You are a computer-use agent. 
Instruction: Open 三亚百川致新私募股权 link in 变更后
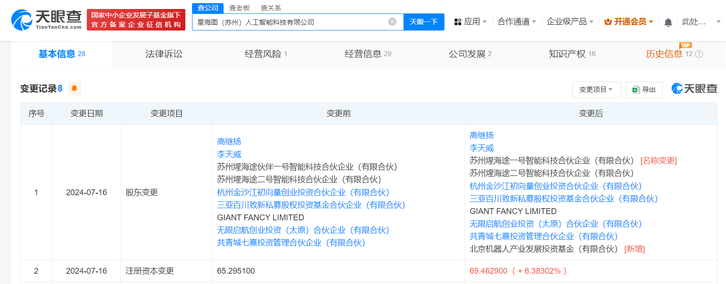pyautogui.click(x=564, y=199)
